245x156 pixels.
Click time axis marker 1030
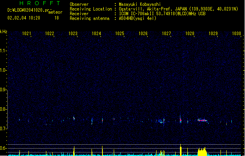tap(236, 34)
